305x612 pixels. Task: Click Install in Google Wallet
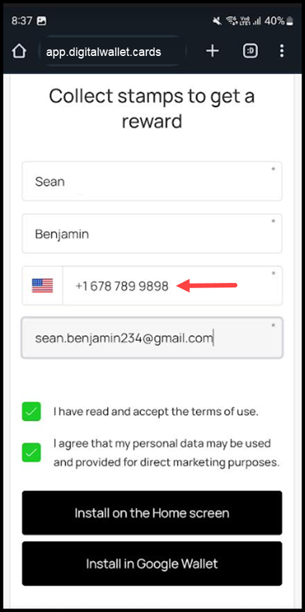tap(152, 564)
